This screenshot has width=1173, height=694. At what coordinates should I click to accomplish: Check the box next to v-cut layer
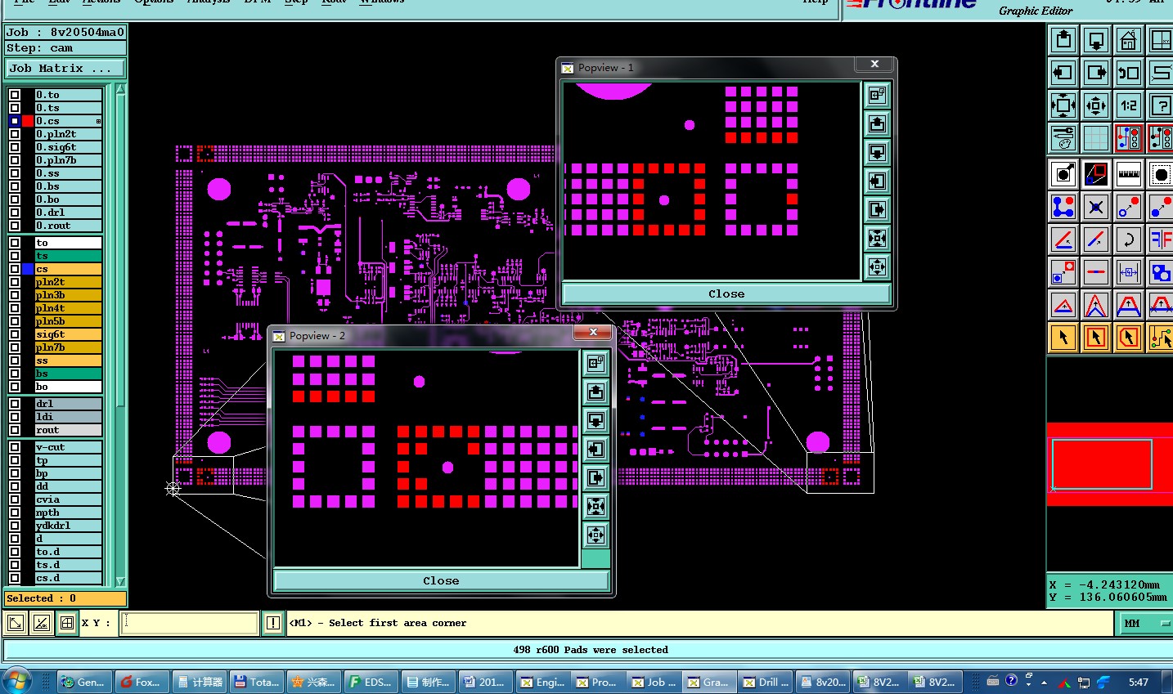pyautogui.click(x=15, y=447)
